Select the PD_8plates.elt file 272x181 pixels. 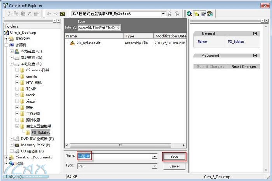(x=88, y=43)
